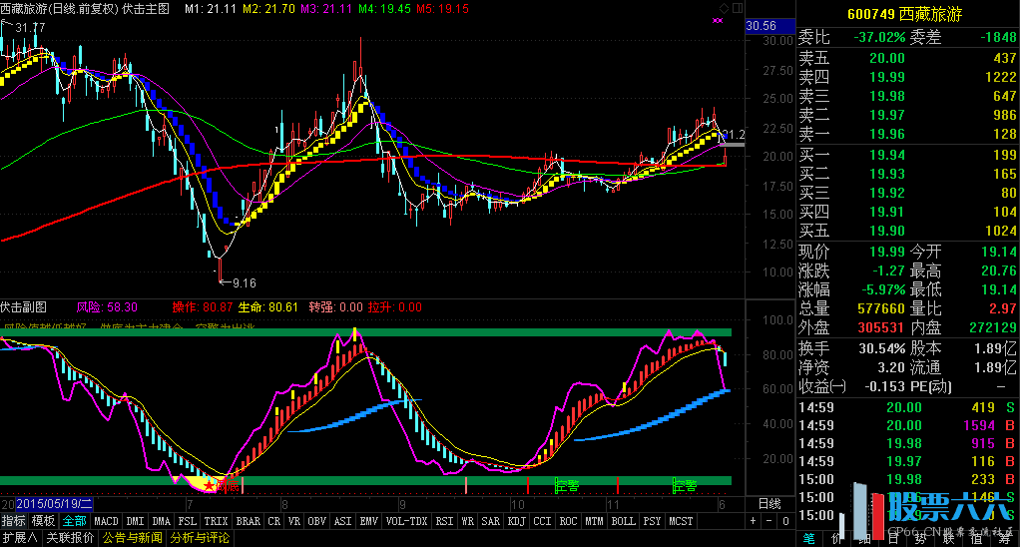1020x547 pixels.
Task: Apply the WR indicator
Action: 468,521
